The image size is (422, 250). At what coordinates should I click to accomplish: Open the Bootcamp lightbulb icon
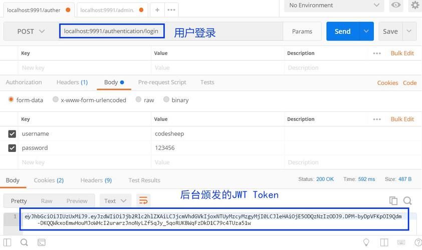[366, 242]
